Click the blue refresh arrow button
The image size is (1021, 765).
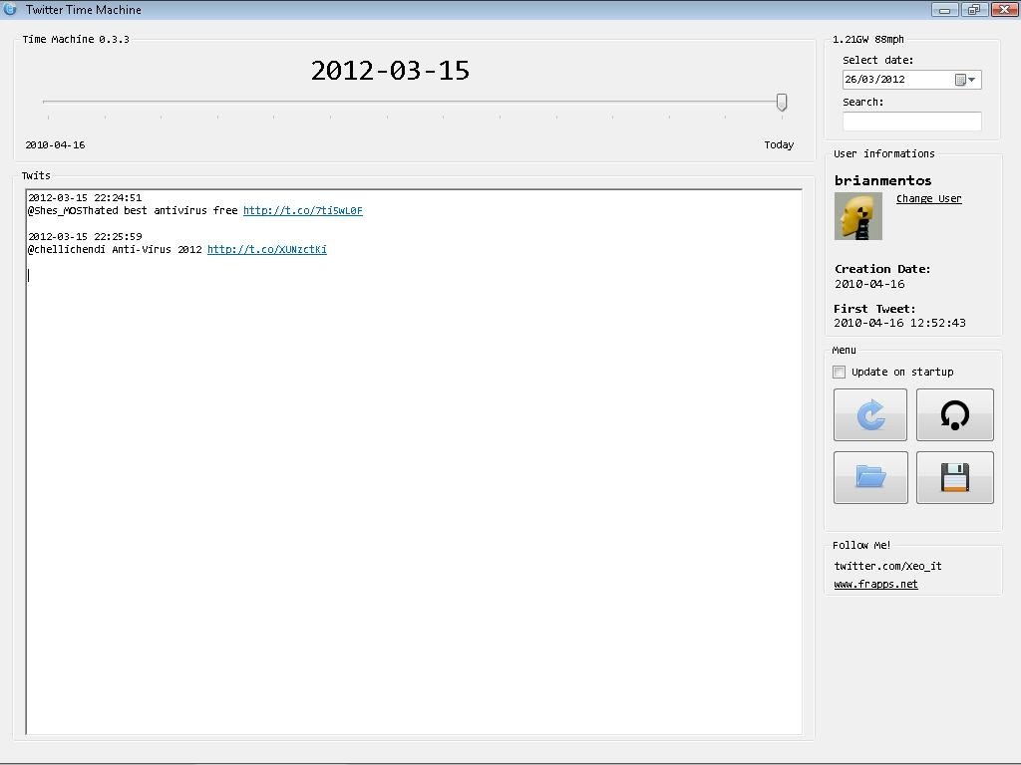pos(869,414)
